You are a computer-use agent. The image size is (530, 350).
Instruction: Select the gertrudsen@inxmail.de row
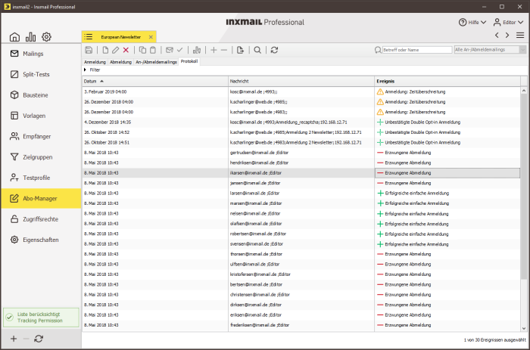click(x=301, y=152)
